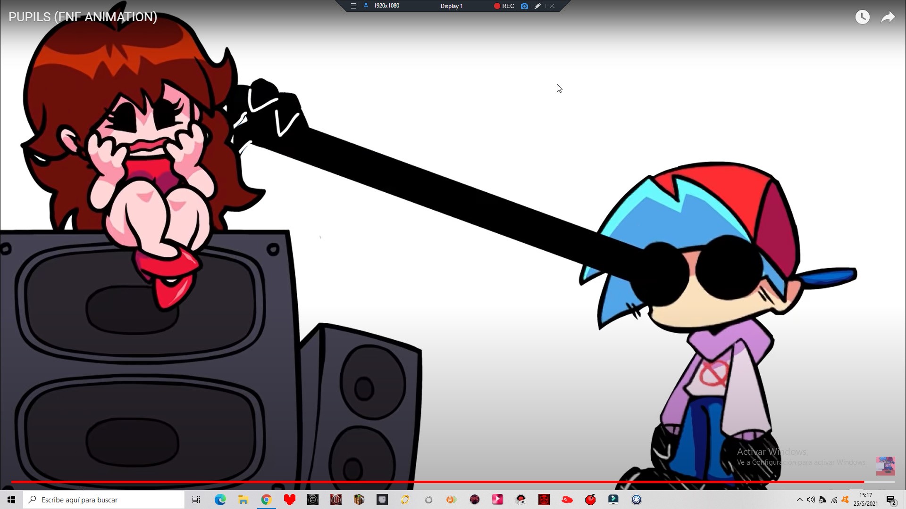Switch to the Google Chrome taskbar icon
Image resolution: width=906 pixels, height=509 pixels.
tap(266, 500)
